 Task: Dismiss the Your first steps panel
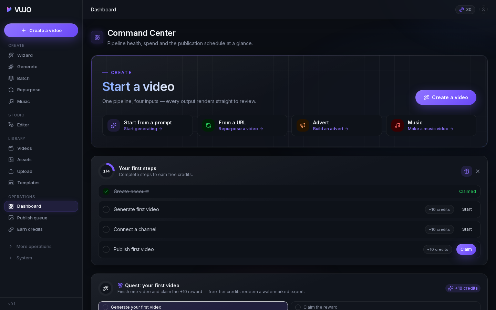click(x=478, y=171)
